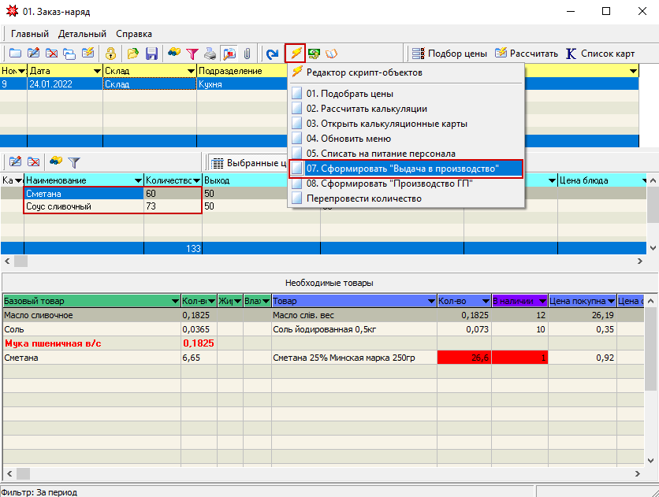Choose 02. Рассчитать калькуляции from the menu
Viewport: 659px width, 497px height.
tap(367, 109)
